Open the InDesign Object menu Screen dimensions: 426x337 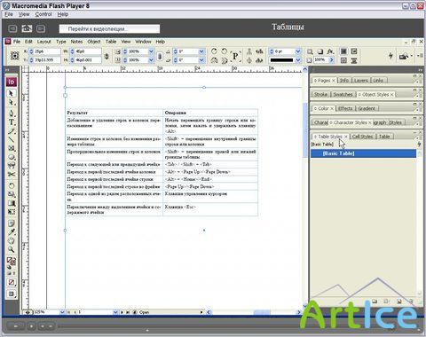pos(94,42)
